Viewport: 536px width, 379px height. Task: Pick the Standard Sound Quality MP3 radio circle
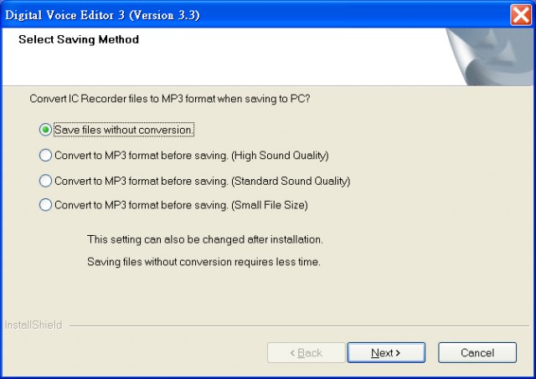click(x=45, y=181)
